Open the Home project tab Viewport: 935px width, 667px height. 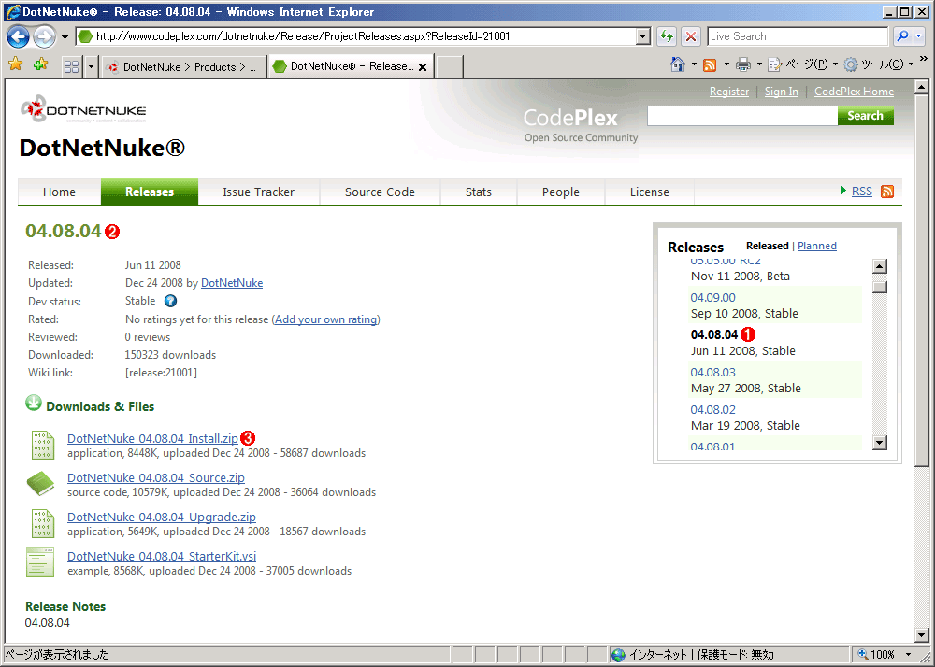[x=59, y=192]
